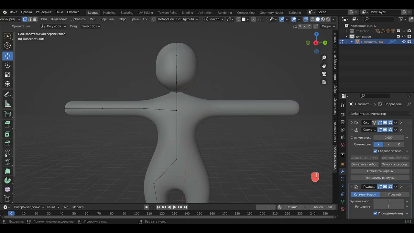Enable Y symmetry in Skin modifier
Image resolution: width=414 pixels, height=233 pixels.
coord(388,144)
